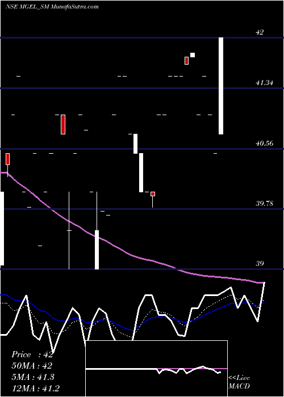Image resolution: width=284 pixels, height=397 pixels.
Task: Click the 50MA : 42 readout
Action: [32, 366]
